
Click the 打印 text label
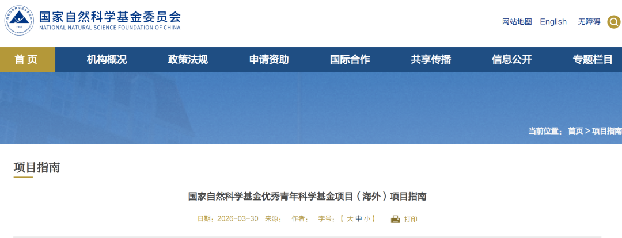click(x=411, y=219)
